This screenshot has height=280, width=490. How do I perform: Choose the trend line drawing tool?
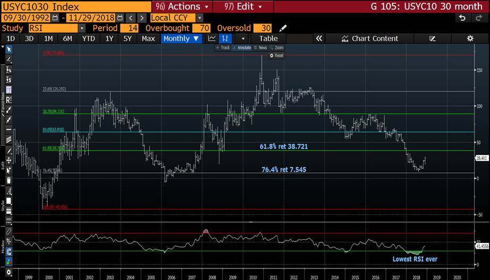coord(8,59)
